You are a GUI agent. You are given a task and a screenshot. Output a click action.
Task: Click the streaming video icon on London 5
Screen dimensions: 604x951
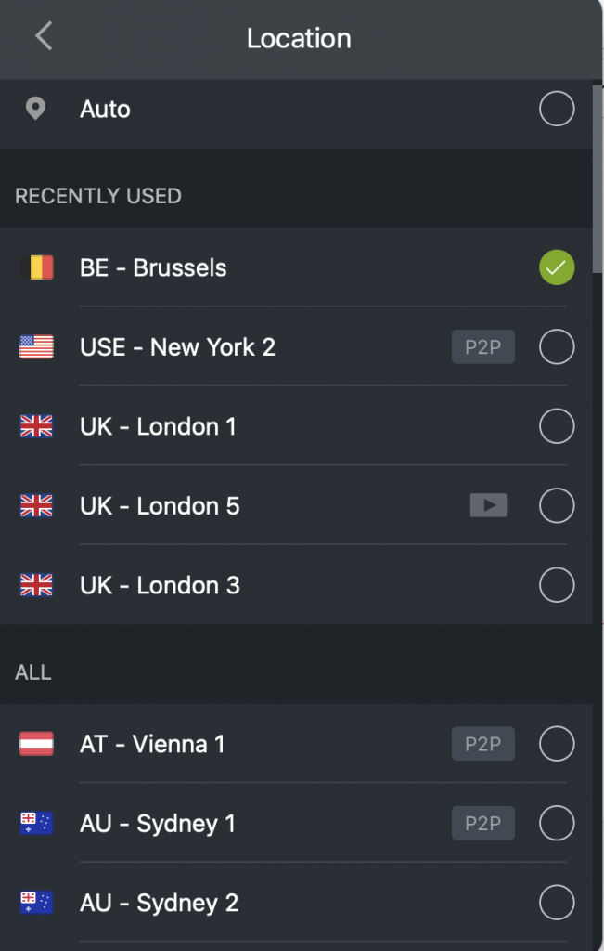point(488,505)
